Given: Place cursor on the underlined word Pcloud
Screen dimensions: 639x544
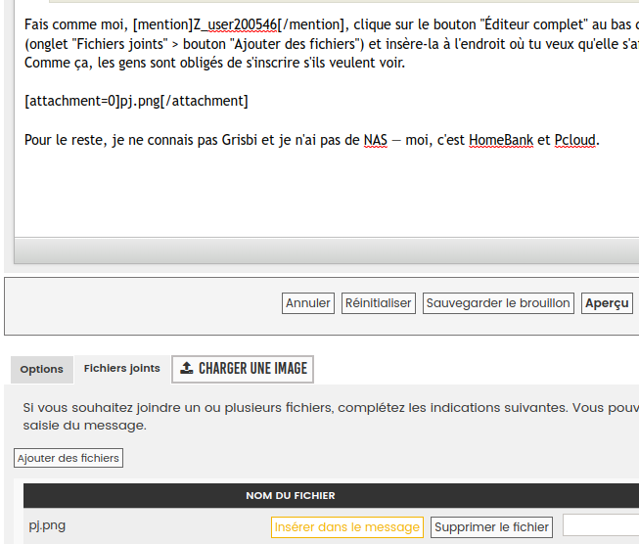Looking at the screenshot, I should [574, 140].
